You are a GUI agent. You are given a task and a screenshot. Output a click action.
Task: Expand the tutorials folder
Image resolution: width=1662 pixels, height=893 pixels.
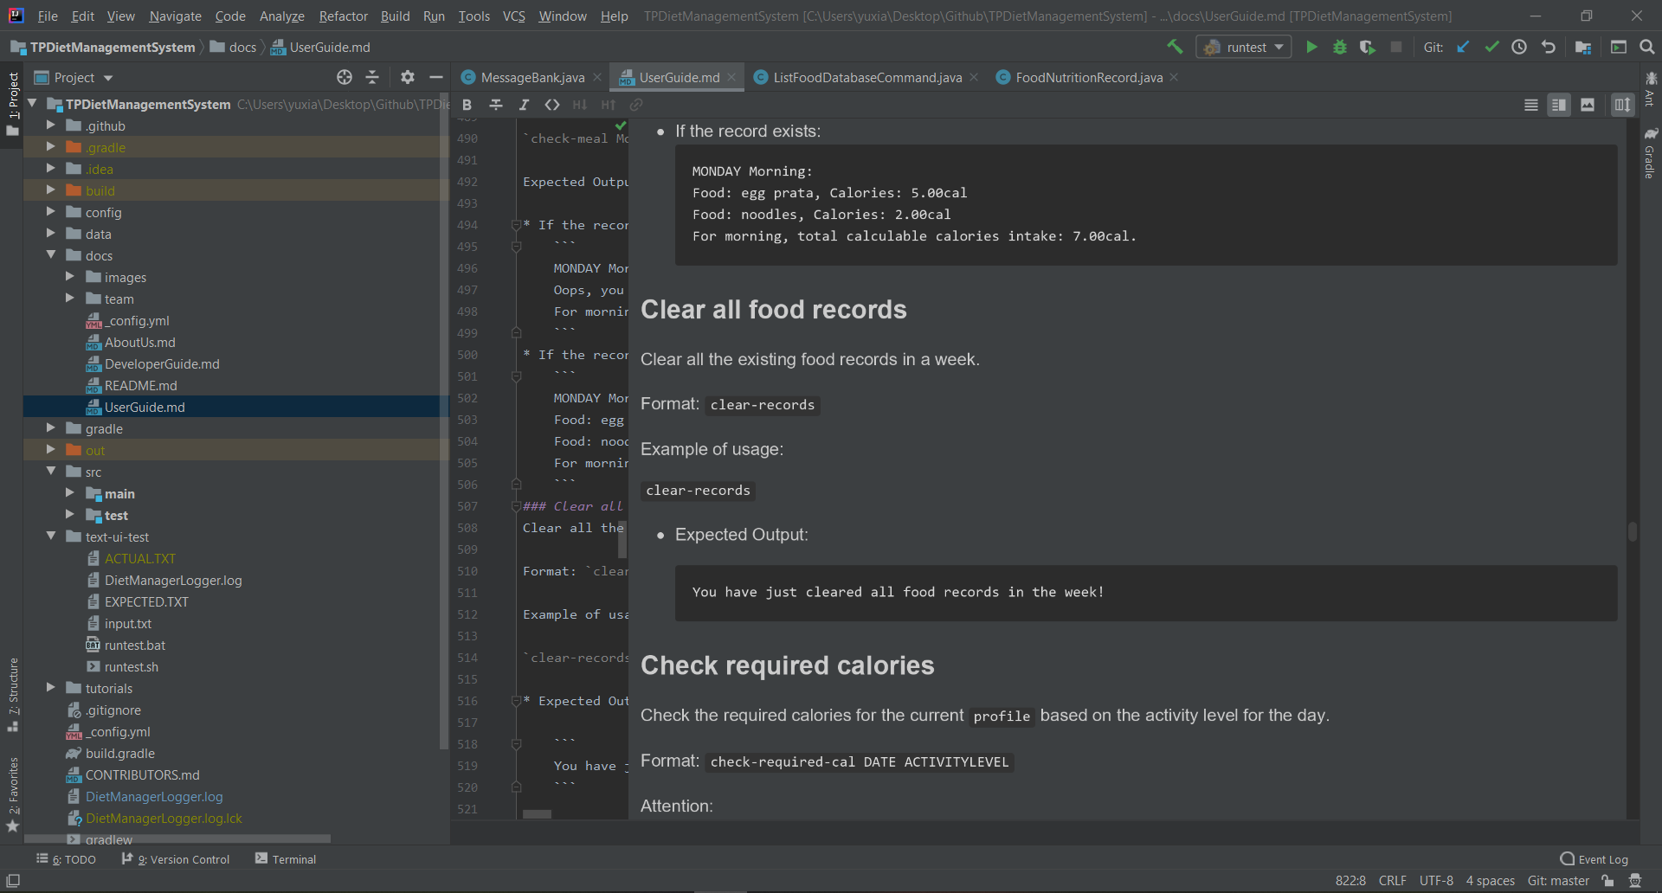(x=51, y=688)
